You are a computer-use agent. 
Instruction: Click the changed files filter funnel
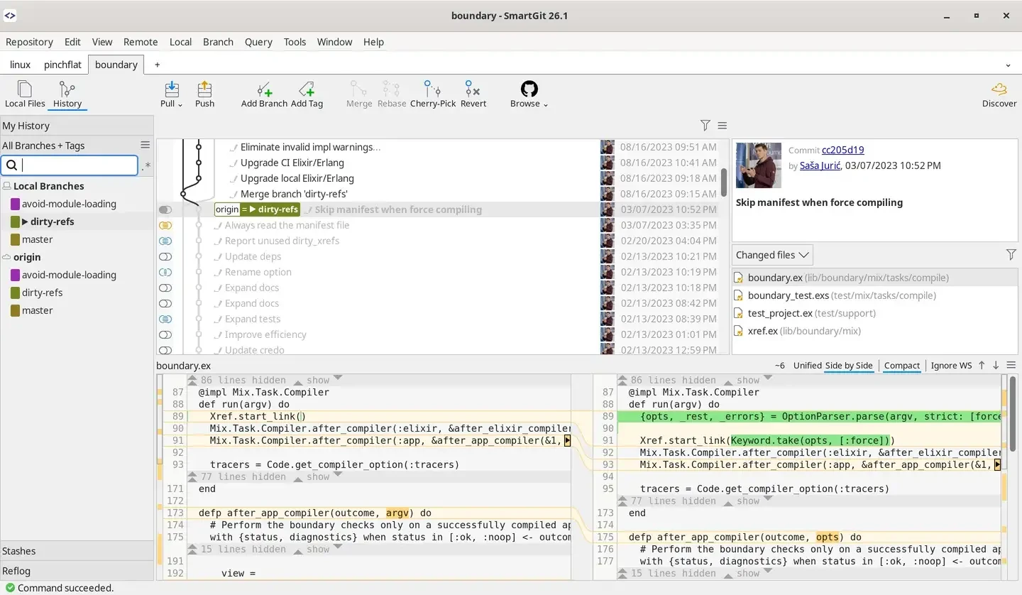1011,255
